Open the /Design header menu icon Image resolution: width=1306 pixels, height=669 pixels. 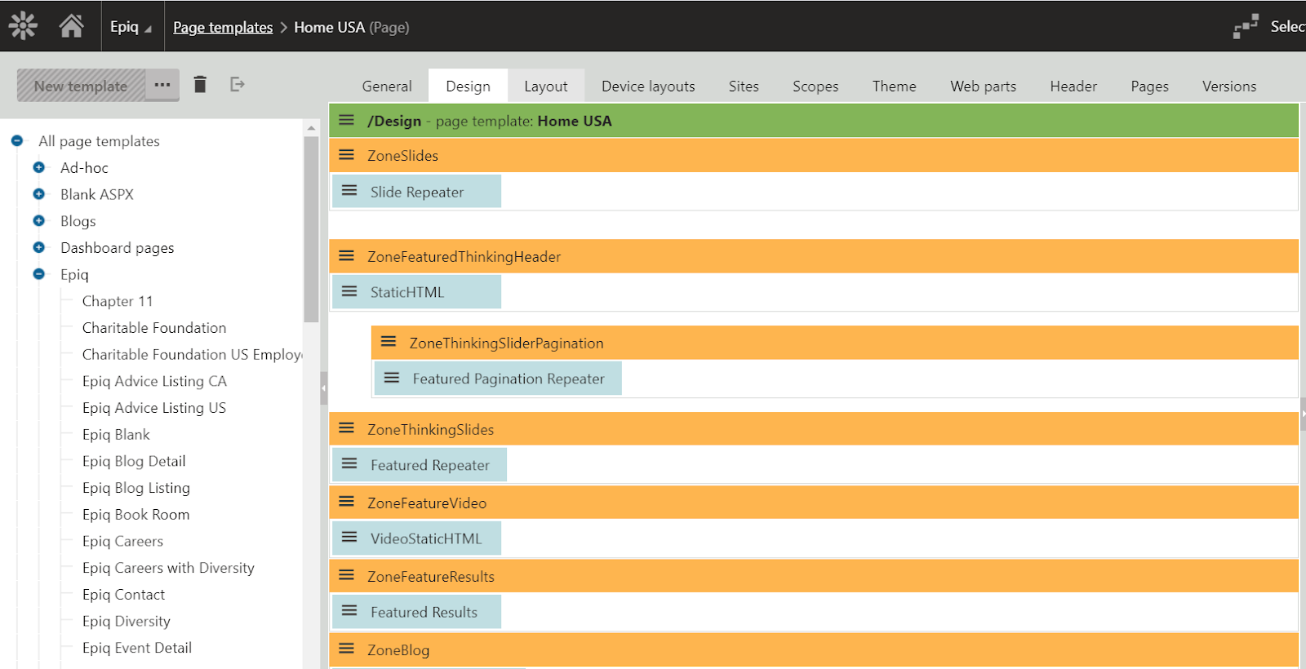pyautogui.click(x=347, y=120)
